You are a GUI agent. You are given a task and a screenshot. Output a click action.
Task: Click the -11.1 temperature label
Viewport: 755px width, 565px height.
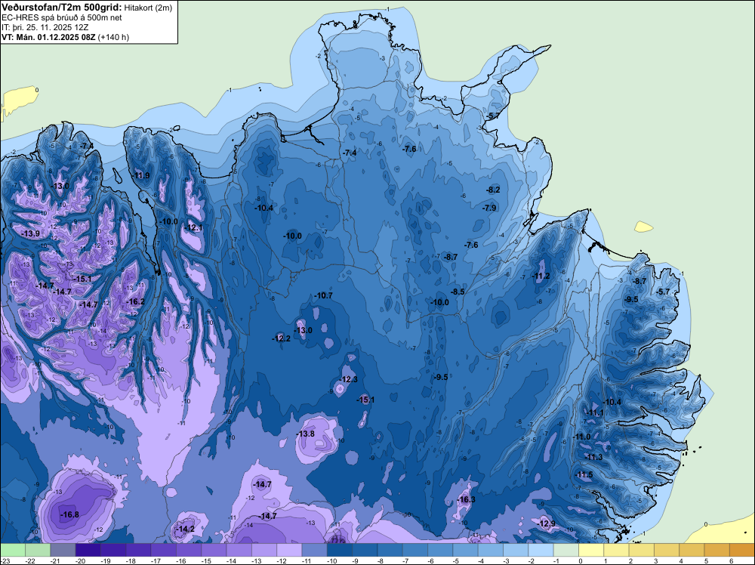coord(595,412)
